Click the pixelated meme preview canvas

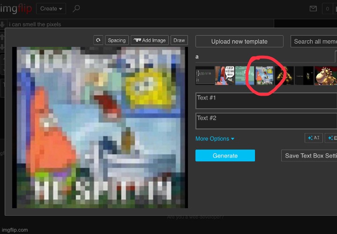pos(100,127)
